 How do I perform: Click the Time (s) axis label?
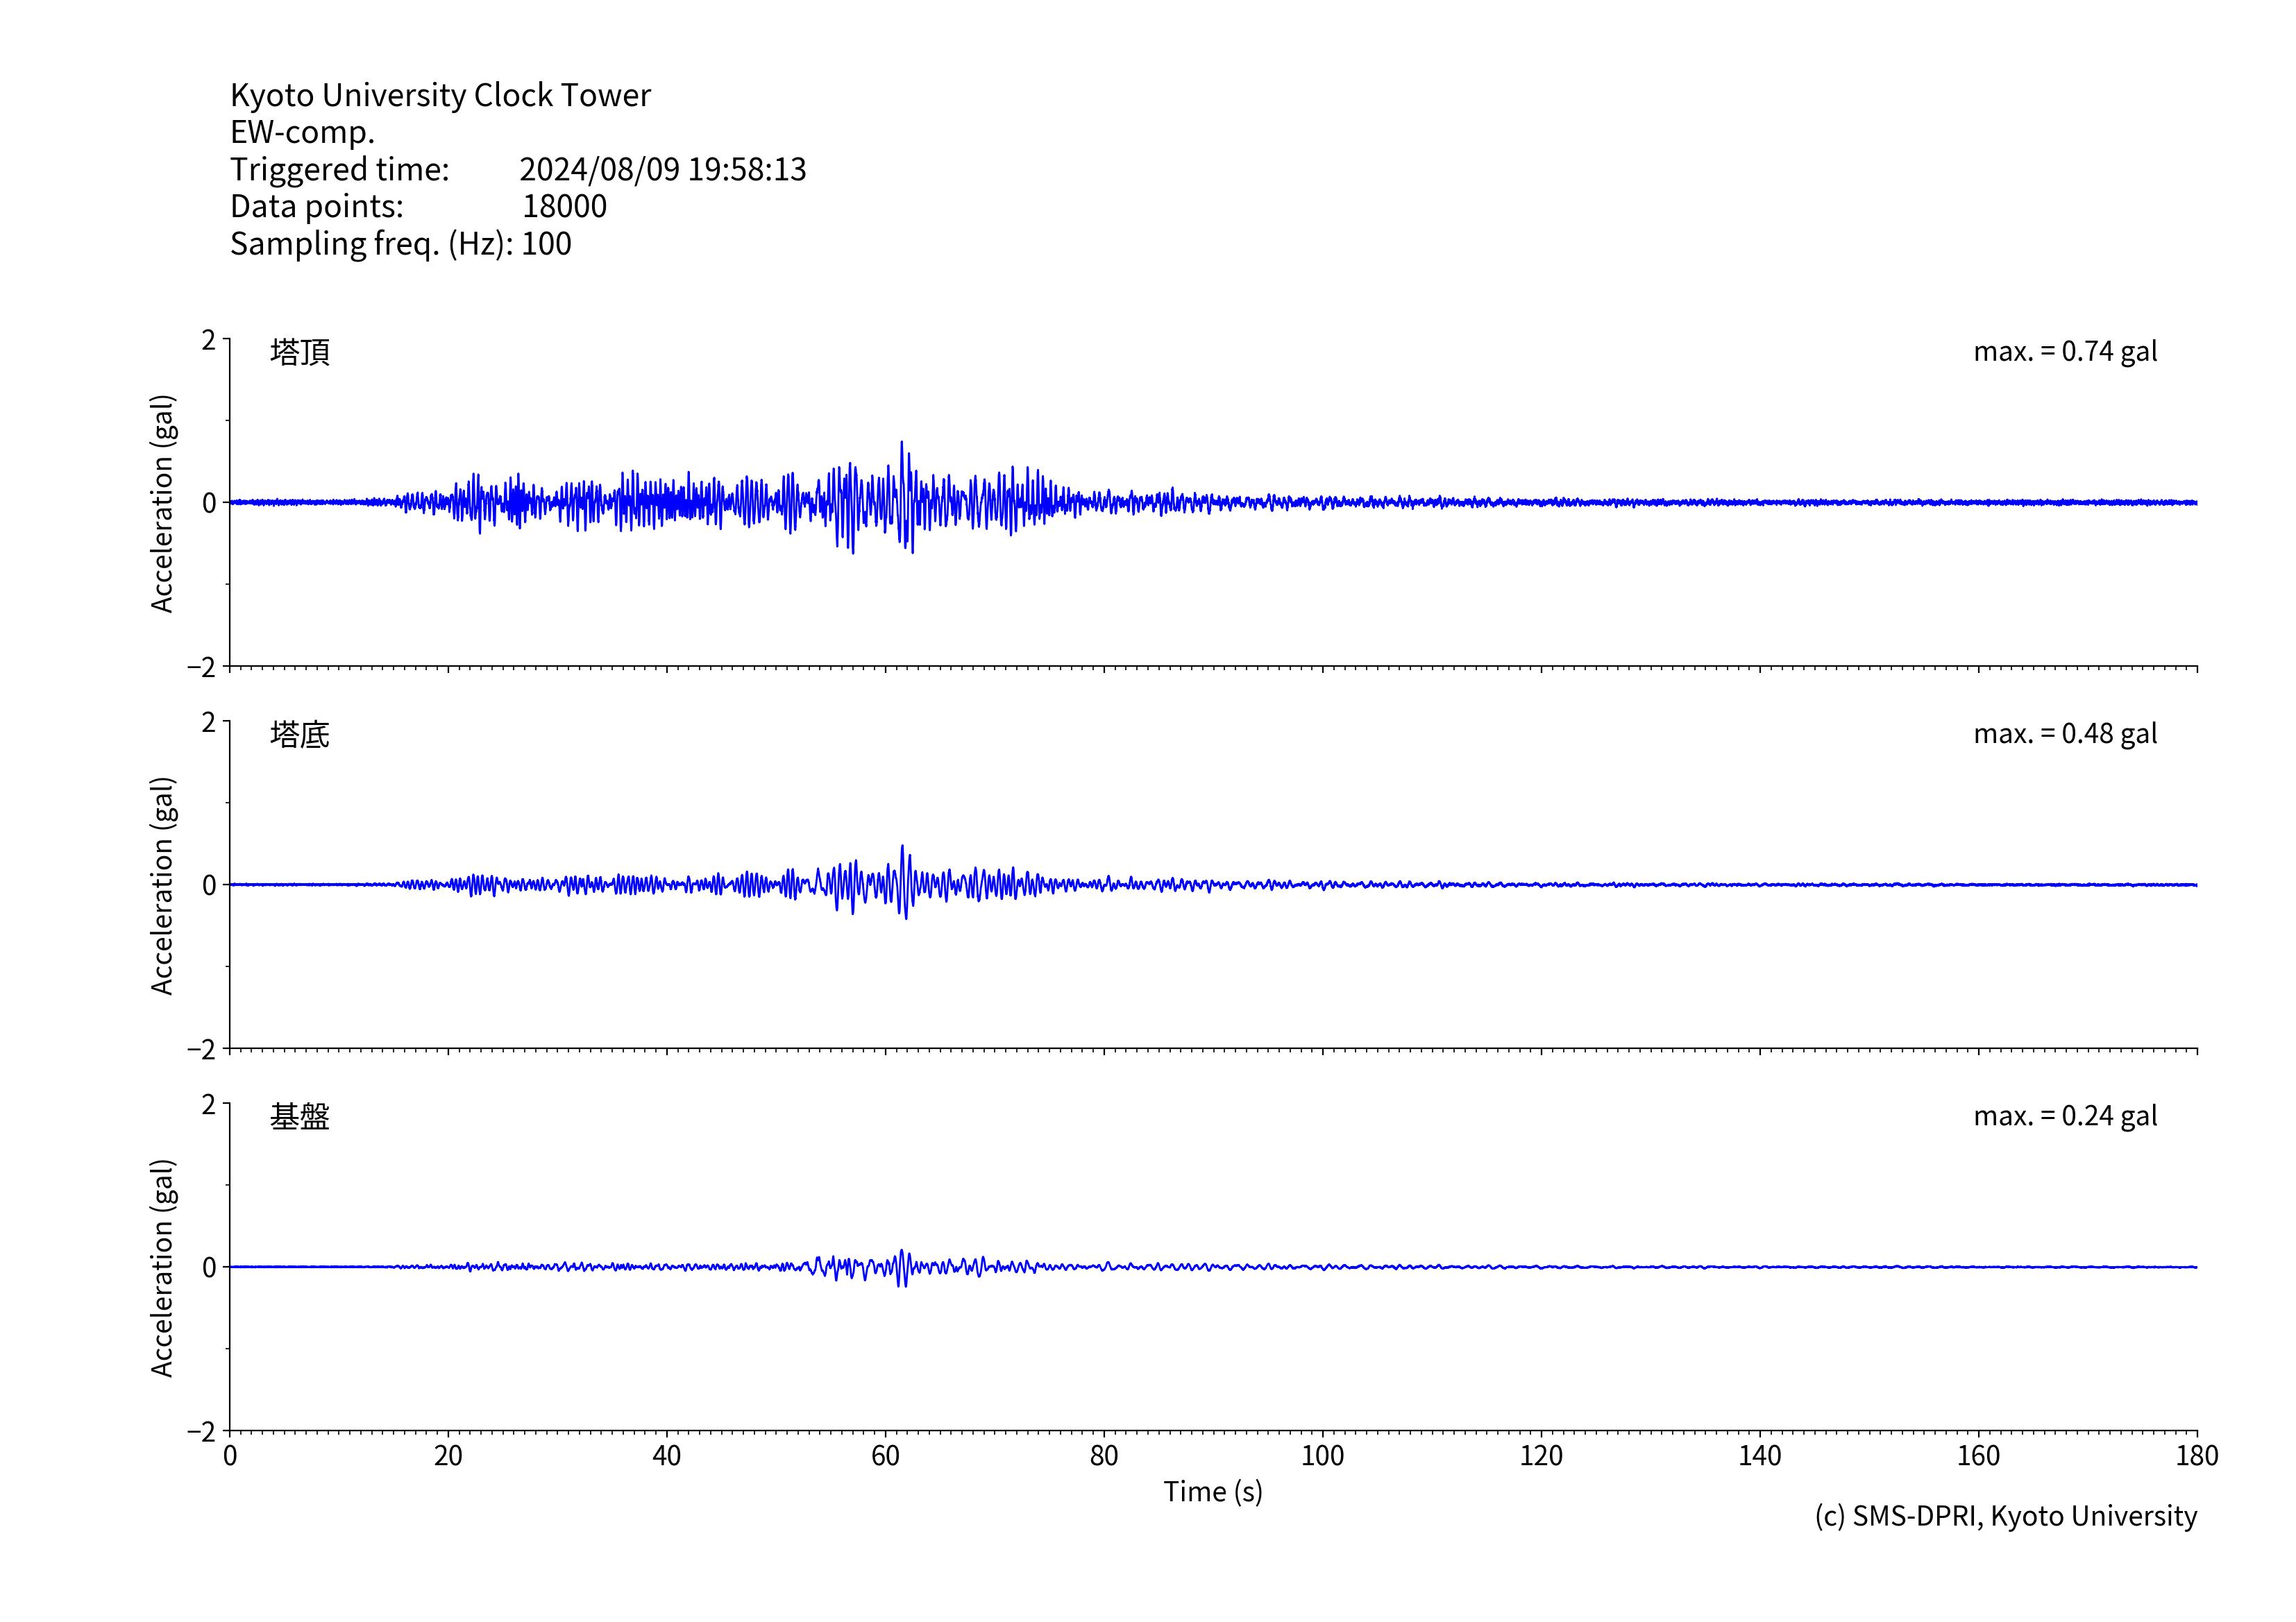[1212, 1492]
